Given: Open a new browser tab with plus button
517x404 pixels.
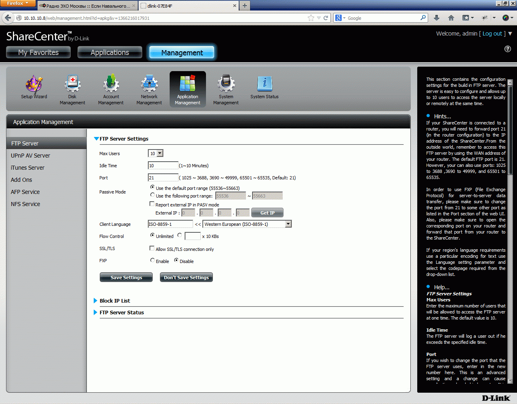Looking at the screenshot, I should [x=244, y=6].
